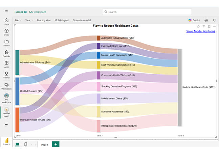The height and width of the screenshot is (153, 220).
Task: Expand the View dropdown menu
Action: click(x=29, y=20)
